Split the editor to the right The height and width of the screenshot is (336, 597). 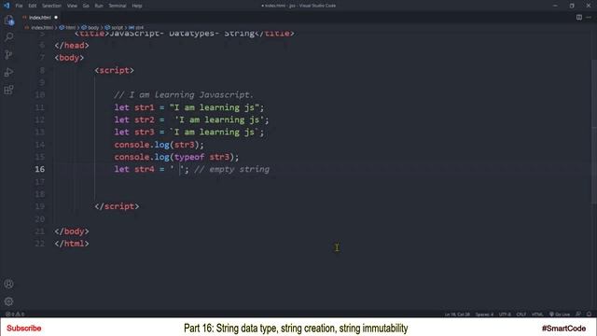pos(578,17)
